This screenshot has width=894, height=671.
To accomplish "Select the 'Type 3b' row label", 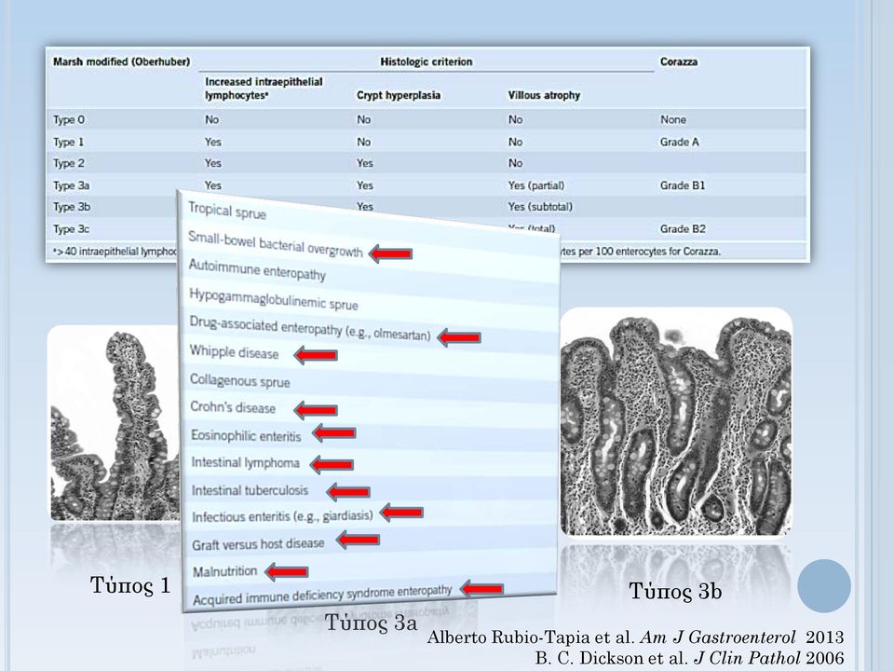I will [x=72, y=207].
